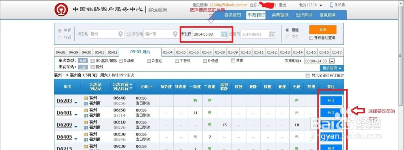404x150 pixels.
Task: Expand 更多选项 options
Action: [x=332, y=68]
